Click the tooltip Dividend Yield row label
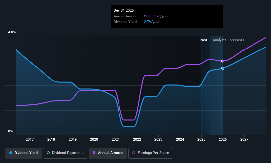 [125, 22]
